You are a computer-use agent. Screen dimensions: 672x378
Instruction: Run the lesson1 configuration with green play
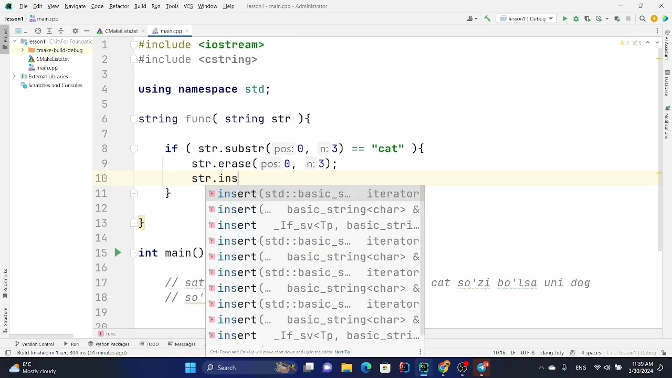[565, 19]
